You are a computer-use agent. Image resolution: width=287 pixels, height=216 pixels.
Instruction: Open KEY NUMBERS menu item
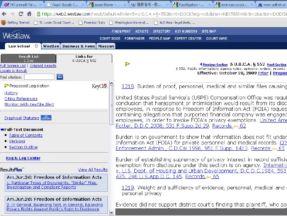[x=186, y=32]
